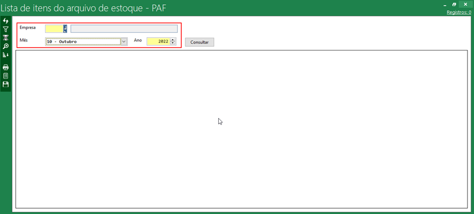Increase Ano with the up arrow

(173, 40)
